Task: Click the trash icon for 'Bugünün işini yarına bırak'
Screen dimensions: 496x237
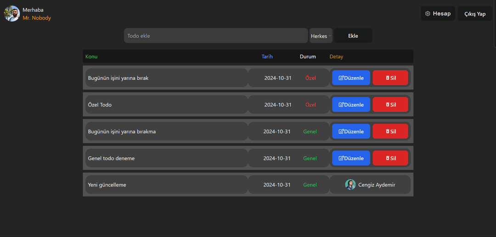Action: coord(387,78)
